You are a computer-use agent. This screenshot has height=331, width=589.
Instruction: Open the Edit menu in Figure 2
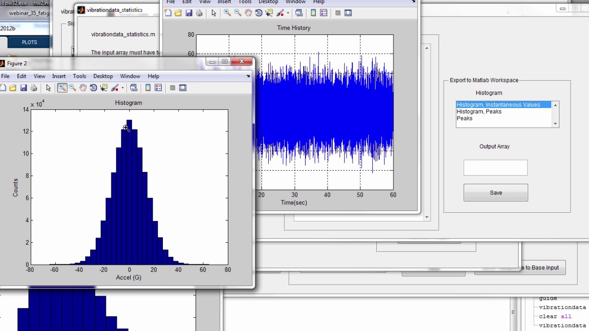pos(22,76)
